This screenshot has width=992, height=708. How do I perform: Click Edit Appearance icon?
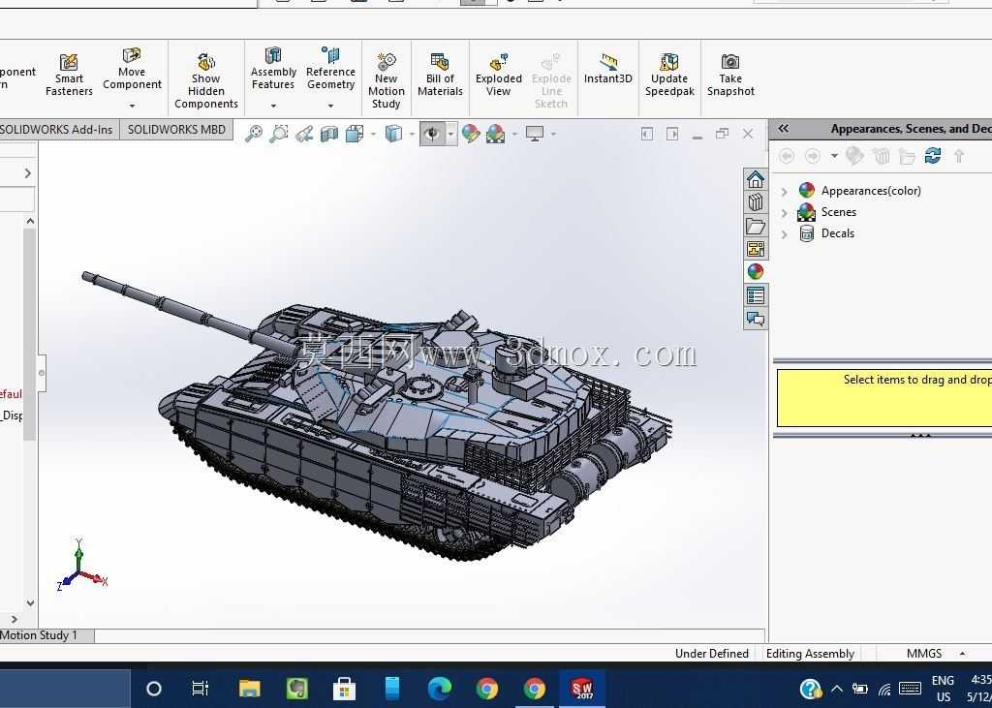(x=471, y=134)
